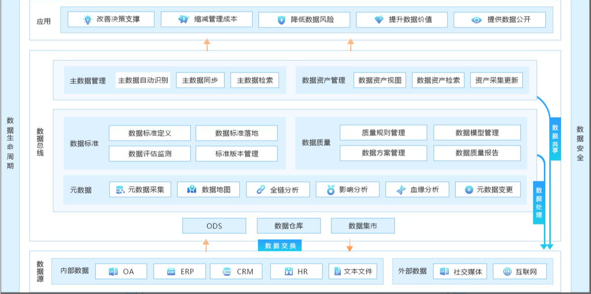Click the HR building icon

(289, 271)
